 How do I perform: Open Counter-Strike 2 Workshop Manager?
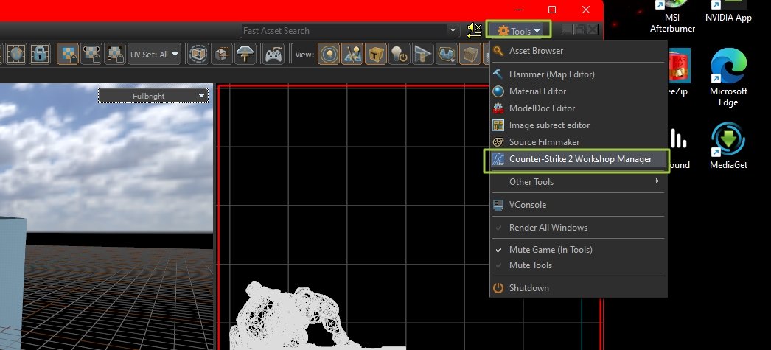(x=579, y=159)
